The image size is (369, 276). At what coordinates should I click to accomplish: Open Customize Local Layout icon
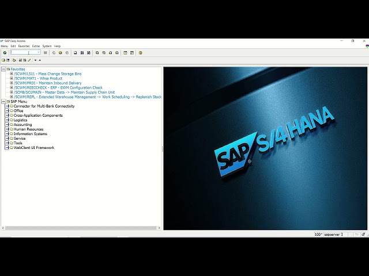141,53
